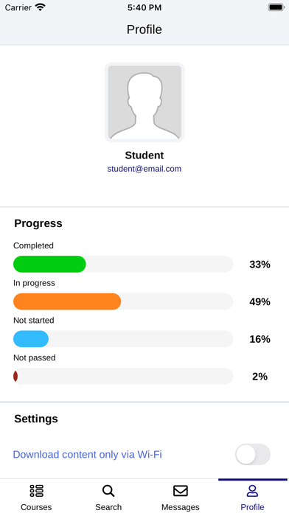Tap the 33% completed percentage
Viewport: 289px width, 513px height.
tap(260, 264)
